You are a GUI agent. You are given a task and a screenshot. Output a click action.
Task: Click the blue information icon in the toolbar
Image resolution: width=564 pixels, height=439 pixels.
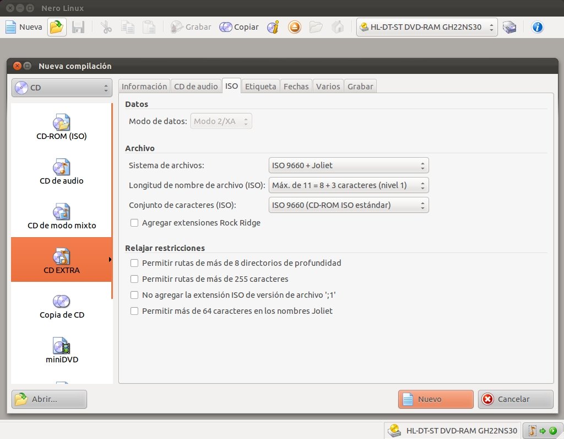[538, 27]
